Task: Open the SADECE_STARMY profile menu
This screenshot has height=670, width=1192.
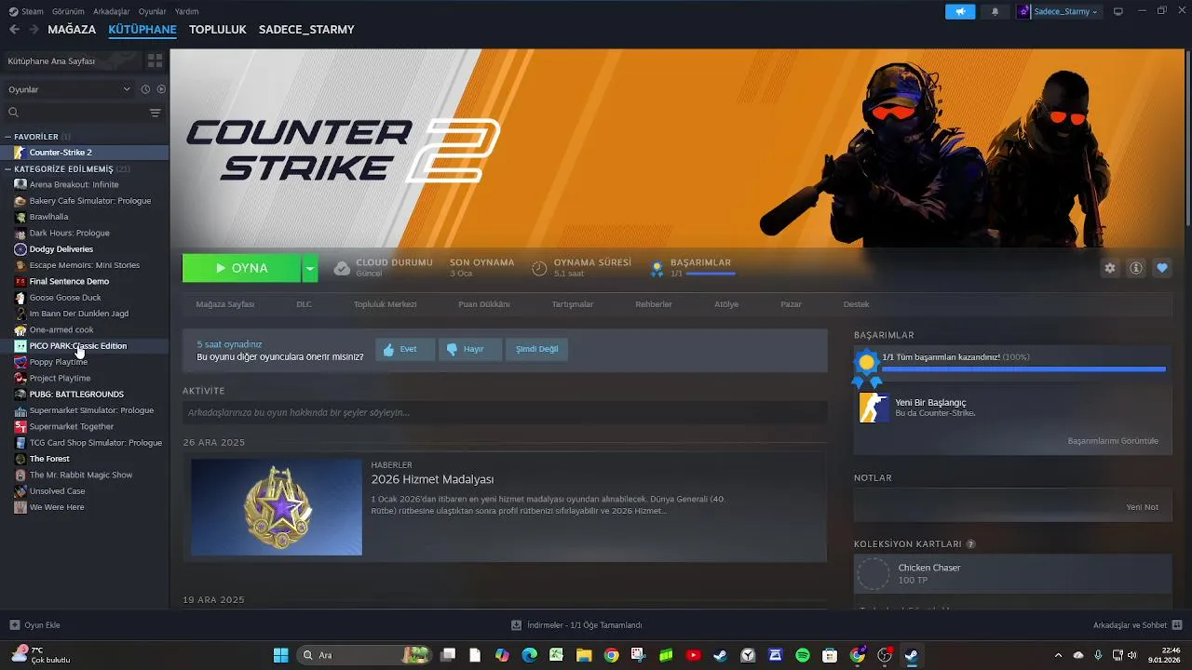Action: pyautogui.click(x=306, y=30)
